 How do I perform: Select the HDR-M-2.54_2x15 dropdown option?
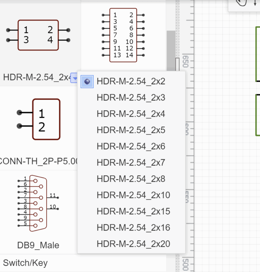click(133, 211)
